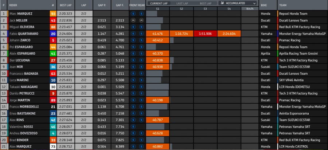328x150 pixels.
Task: Click Joan Mir's front tyre icon
Action: point(134,67)
